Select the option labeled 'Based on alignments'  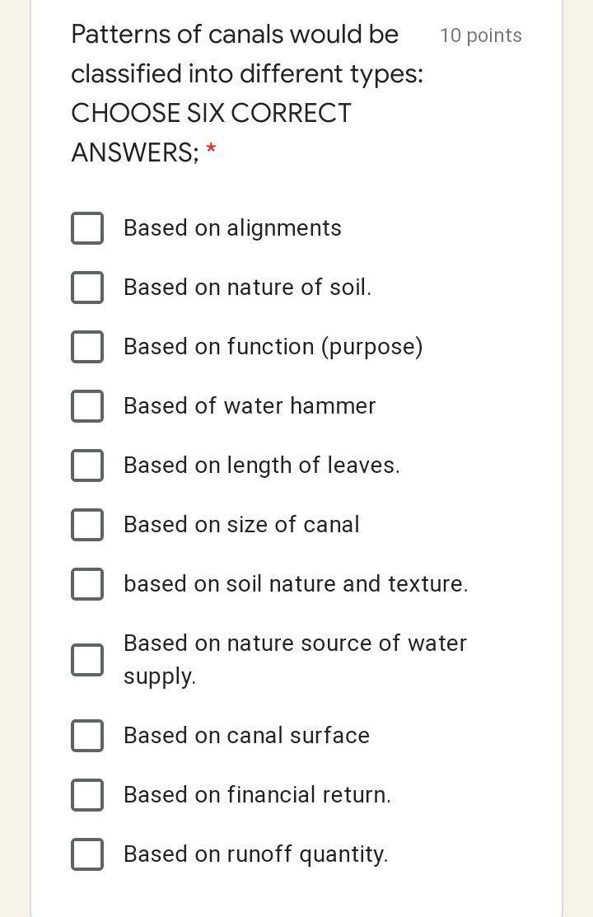tap(232, 228)
